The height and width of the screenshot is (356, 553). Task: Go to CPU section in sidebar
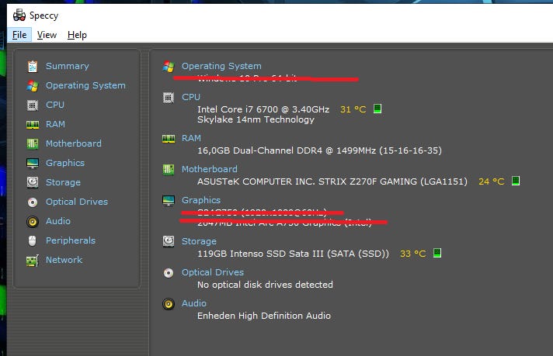(x=55, y=105)
